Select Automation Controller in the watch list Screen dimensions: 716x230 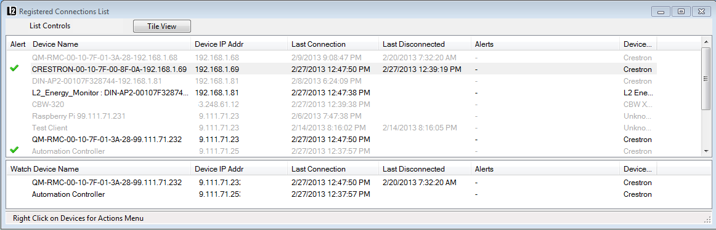332,194
